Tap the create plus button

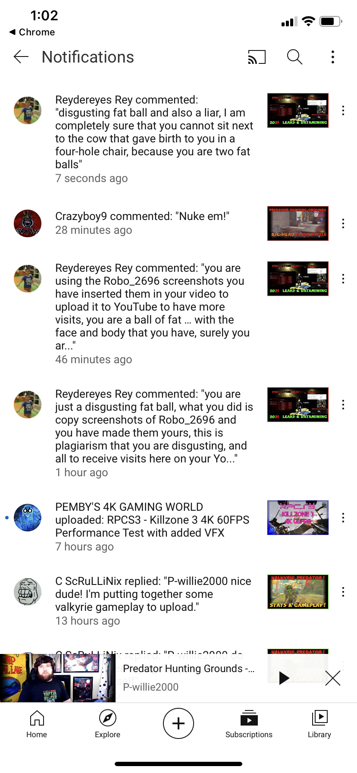click(178, 723)
